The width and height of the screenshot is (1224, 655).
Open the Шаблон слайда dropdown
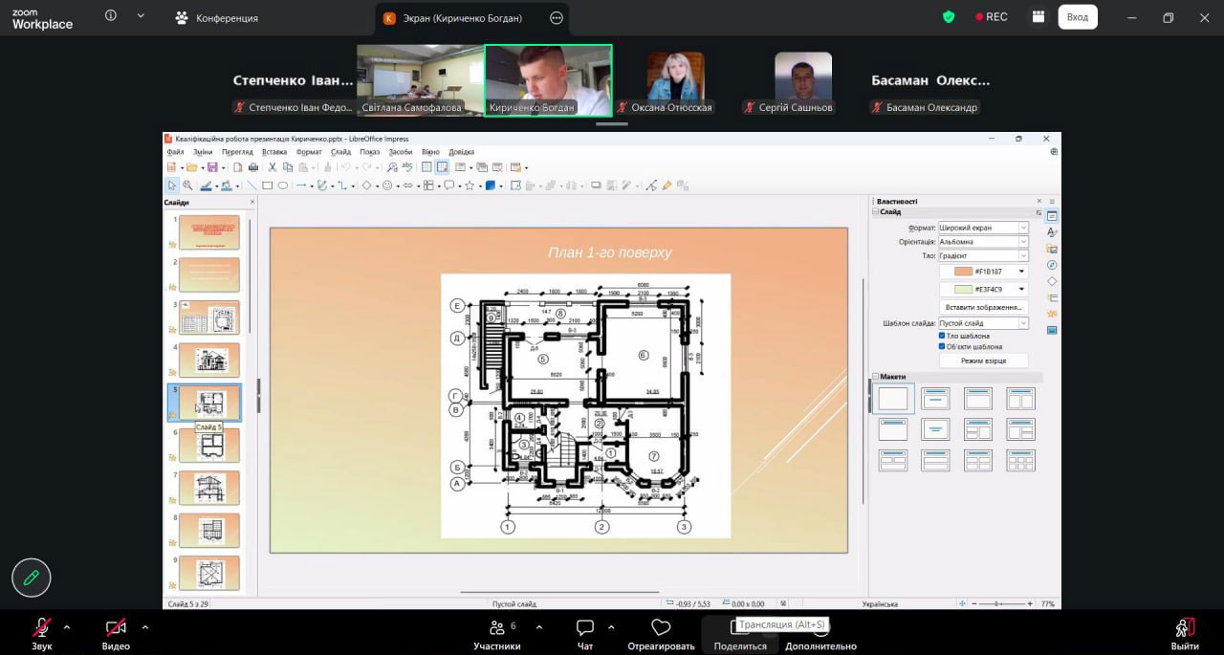[x=983, y=323]
